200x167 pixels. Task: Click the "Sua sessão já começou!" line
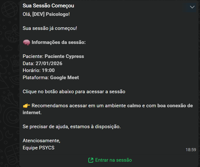[x=50, y=28]
